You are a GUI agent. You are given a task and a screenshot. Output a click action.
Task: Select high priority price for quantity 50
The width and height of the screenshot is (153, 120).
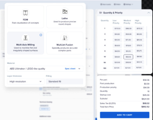point(139,62)
